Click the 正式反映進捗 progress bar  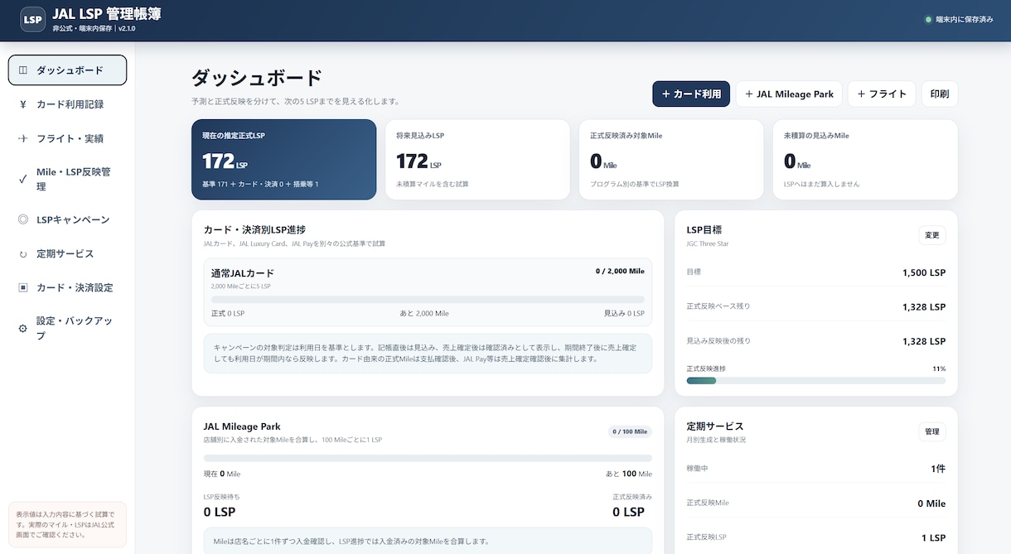pyautogui.click(x=816, y=380)
